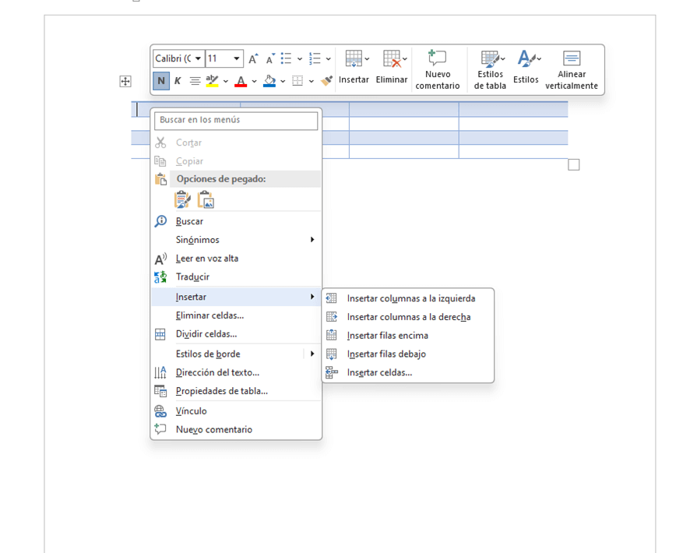Click the table move handle
Image resolution: width=690 pixels, height=553 pixels.
coord(125,81)
